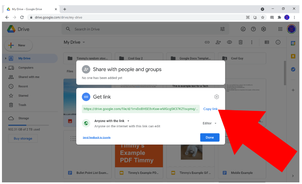Click the Drive file list vertical scrollbar
Viewport: 302px width, 184px height.
[x=285, y=73]
